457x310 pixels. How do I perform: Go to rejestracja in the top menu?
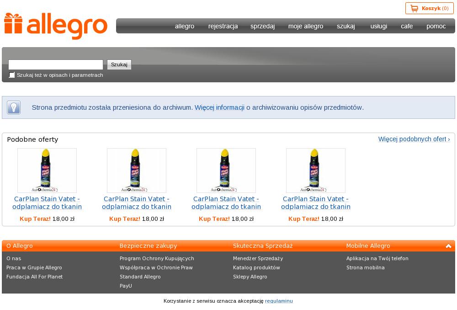coord(223,26)
